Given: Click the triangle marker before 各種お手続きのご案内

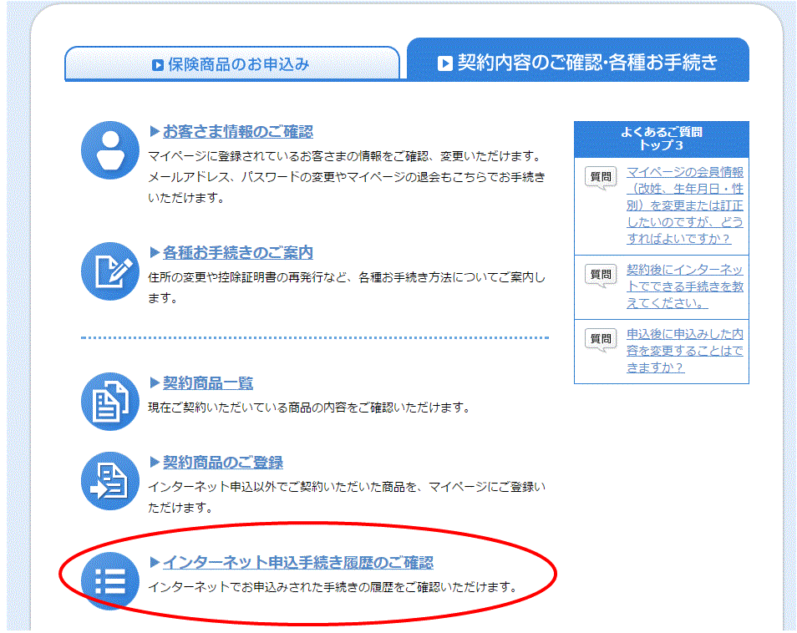Looking at the screenshot, I should (155, 252).
